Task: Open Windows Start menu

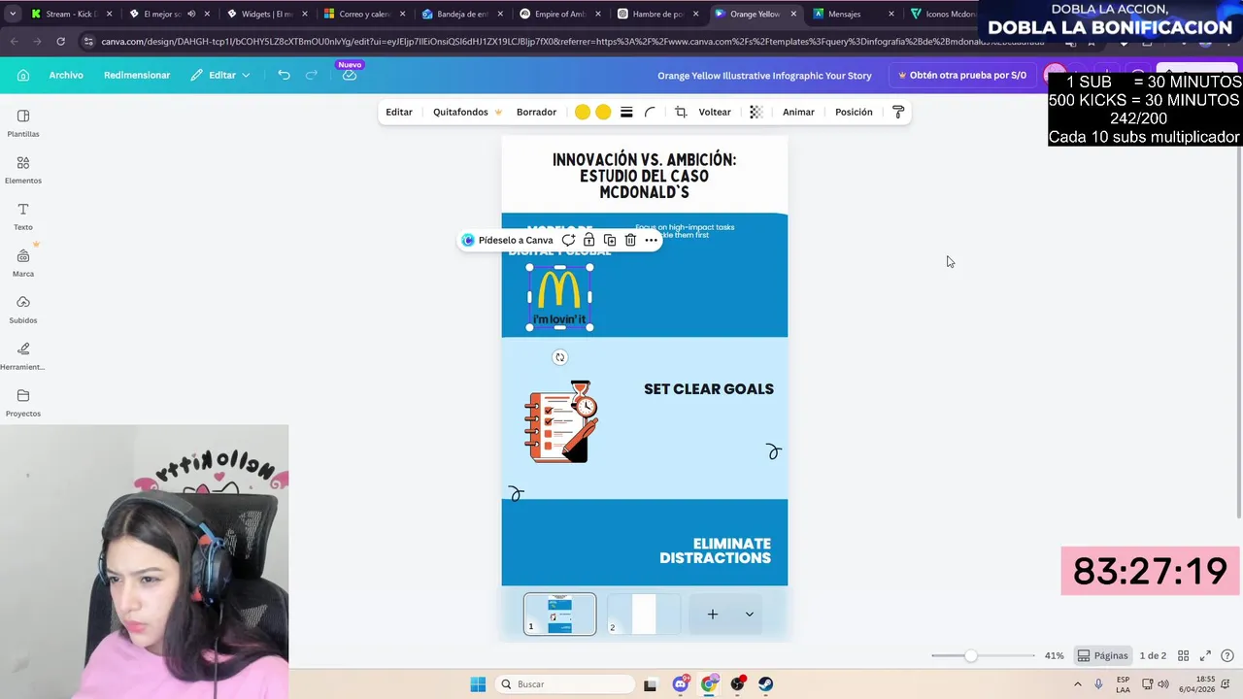Action: [x=478, y=684]
